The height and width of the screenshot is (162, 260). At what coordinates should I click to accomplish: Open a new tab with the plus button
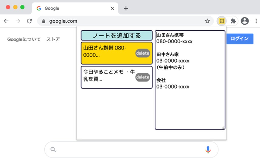[x=126, y=8]
